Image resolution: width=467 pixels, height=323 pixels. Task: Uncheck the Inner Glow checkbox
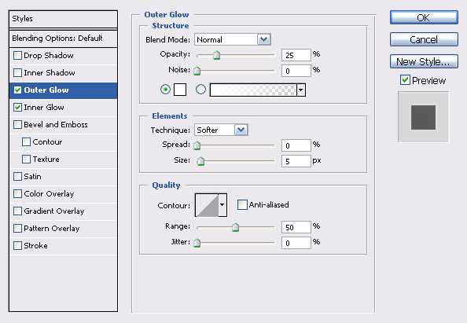(17, 107)
